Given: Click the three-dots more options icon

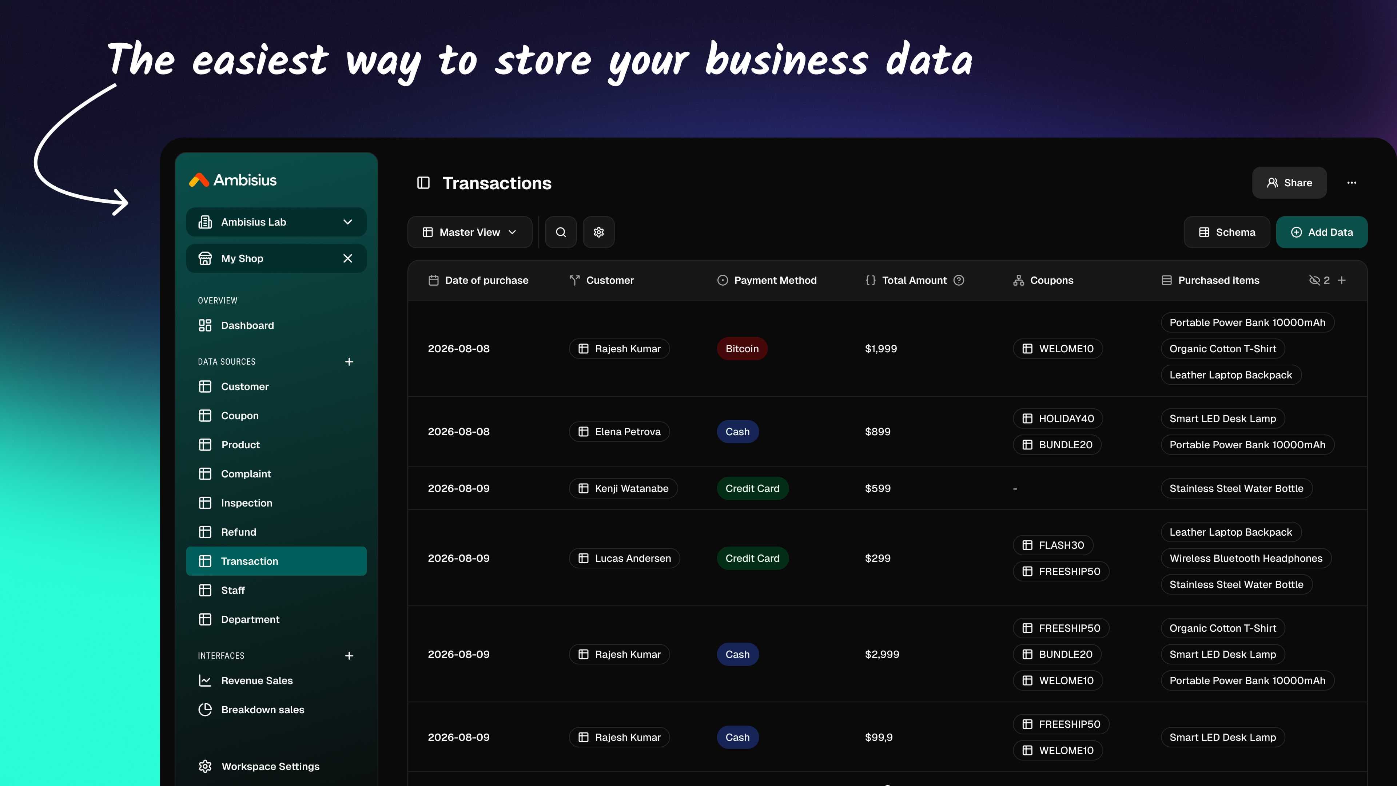Looking at the screenshot, I should pos(1352,183).
